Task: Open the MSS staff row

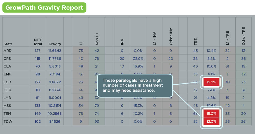Action: [x=8, y=106]
